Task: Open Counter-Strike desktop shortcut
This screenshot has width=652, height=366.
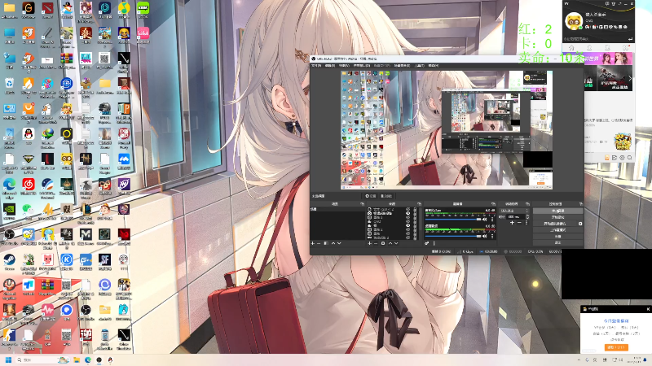Action: pos(9,336)
